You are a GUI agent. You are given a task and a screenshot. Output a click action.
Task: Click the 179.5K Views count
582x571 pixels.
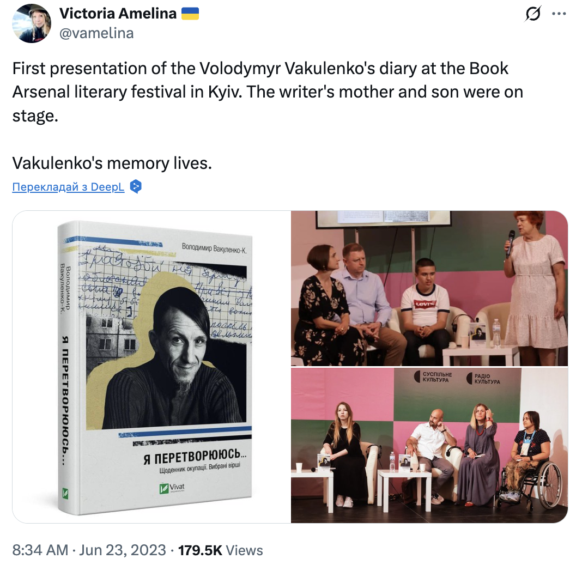[x=221, y=550]
